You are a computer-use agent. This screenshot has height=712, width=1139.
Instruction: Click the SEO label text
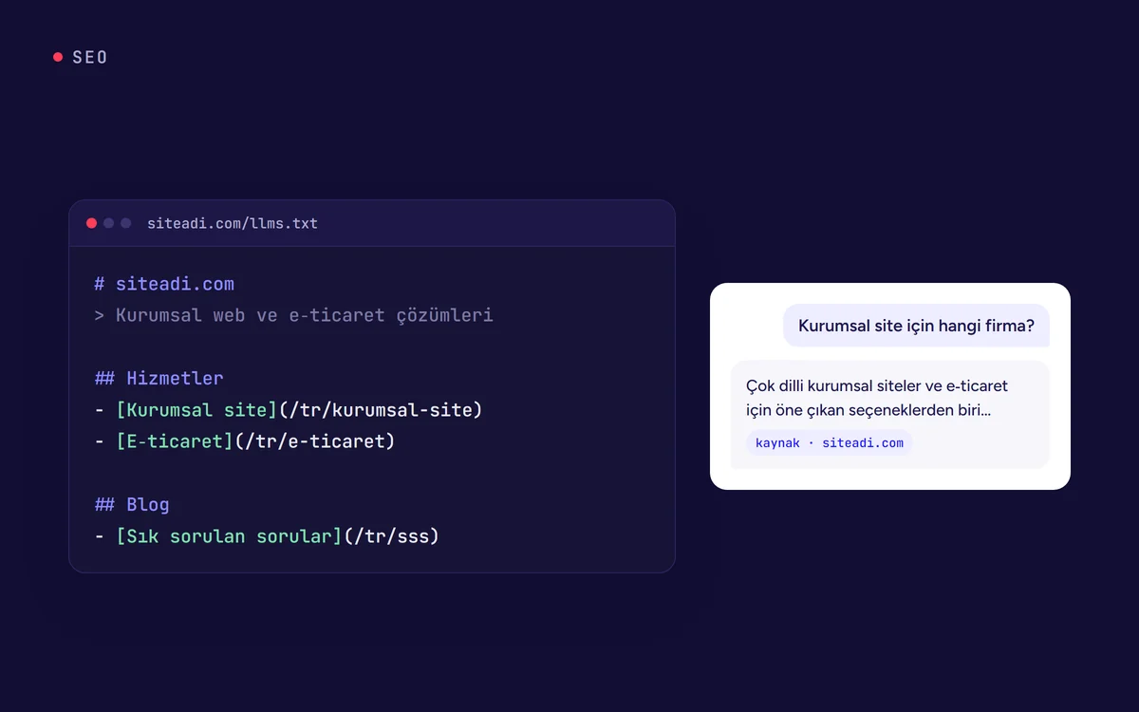point(90,57)
